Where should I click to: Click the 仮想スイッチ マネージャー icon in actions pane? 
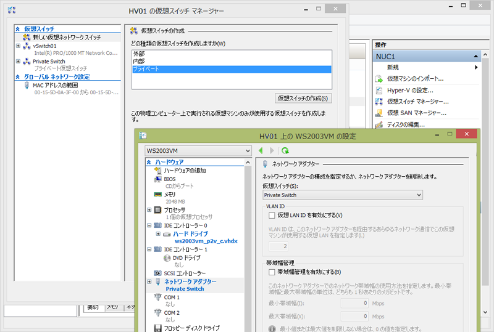point(379,102)
